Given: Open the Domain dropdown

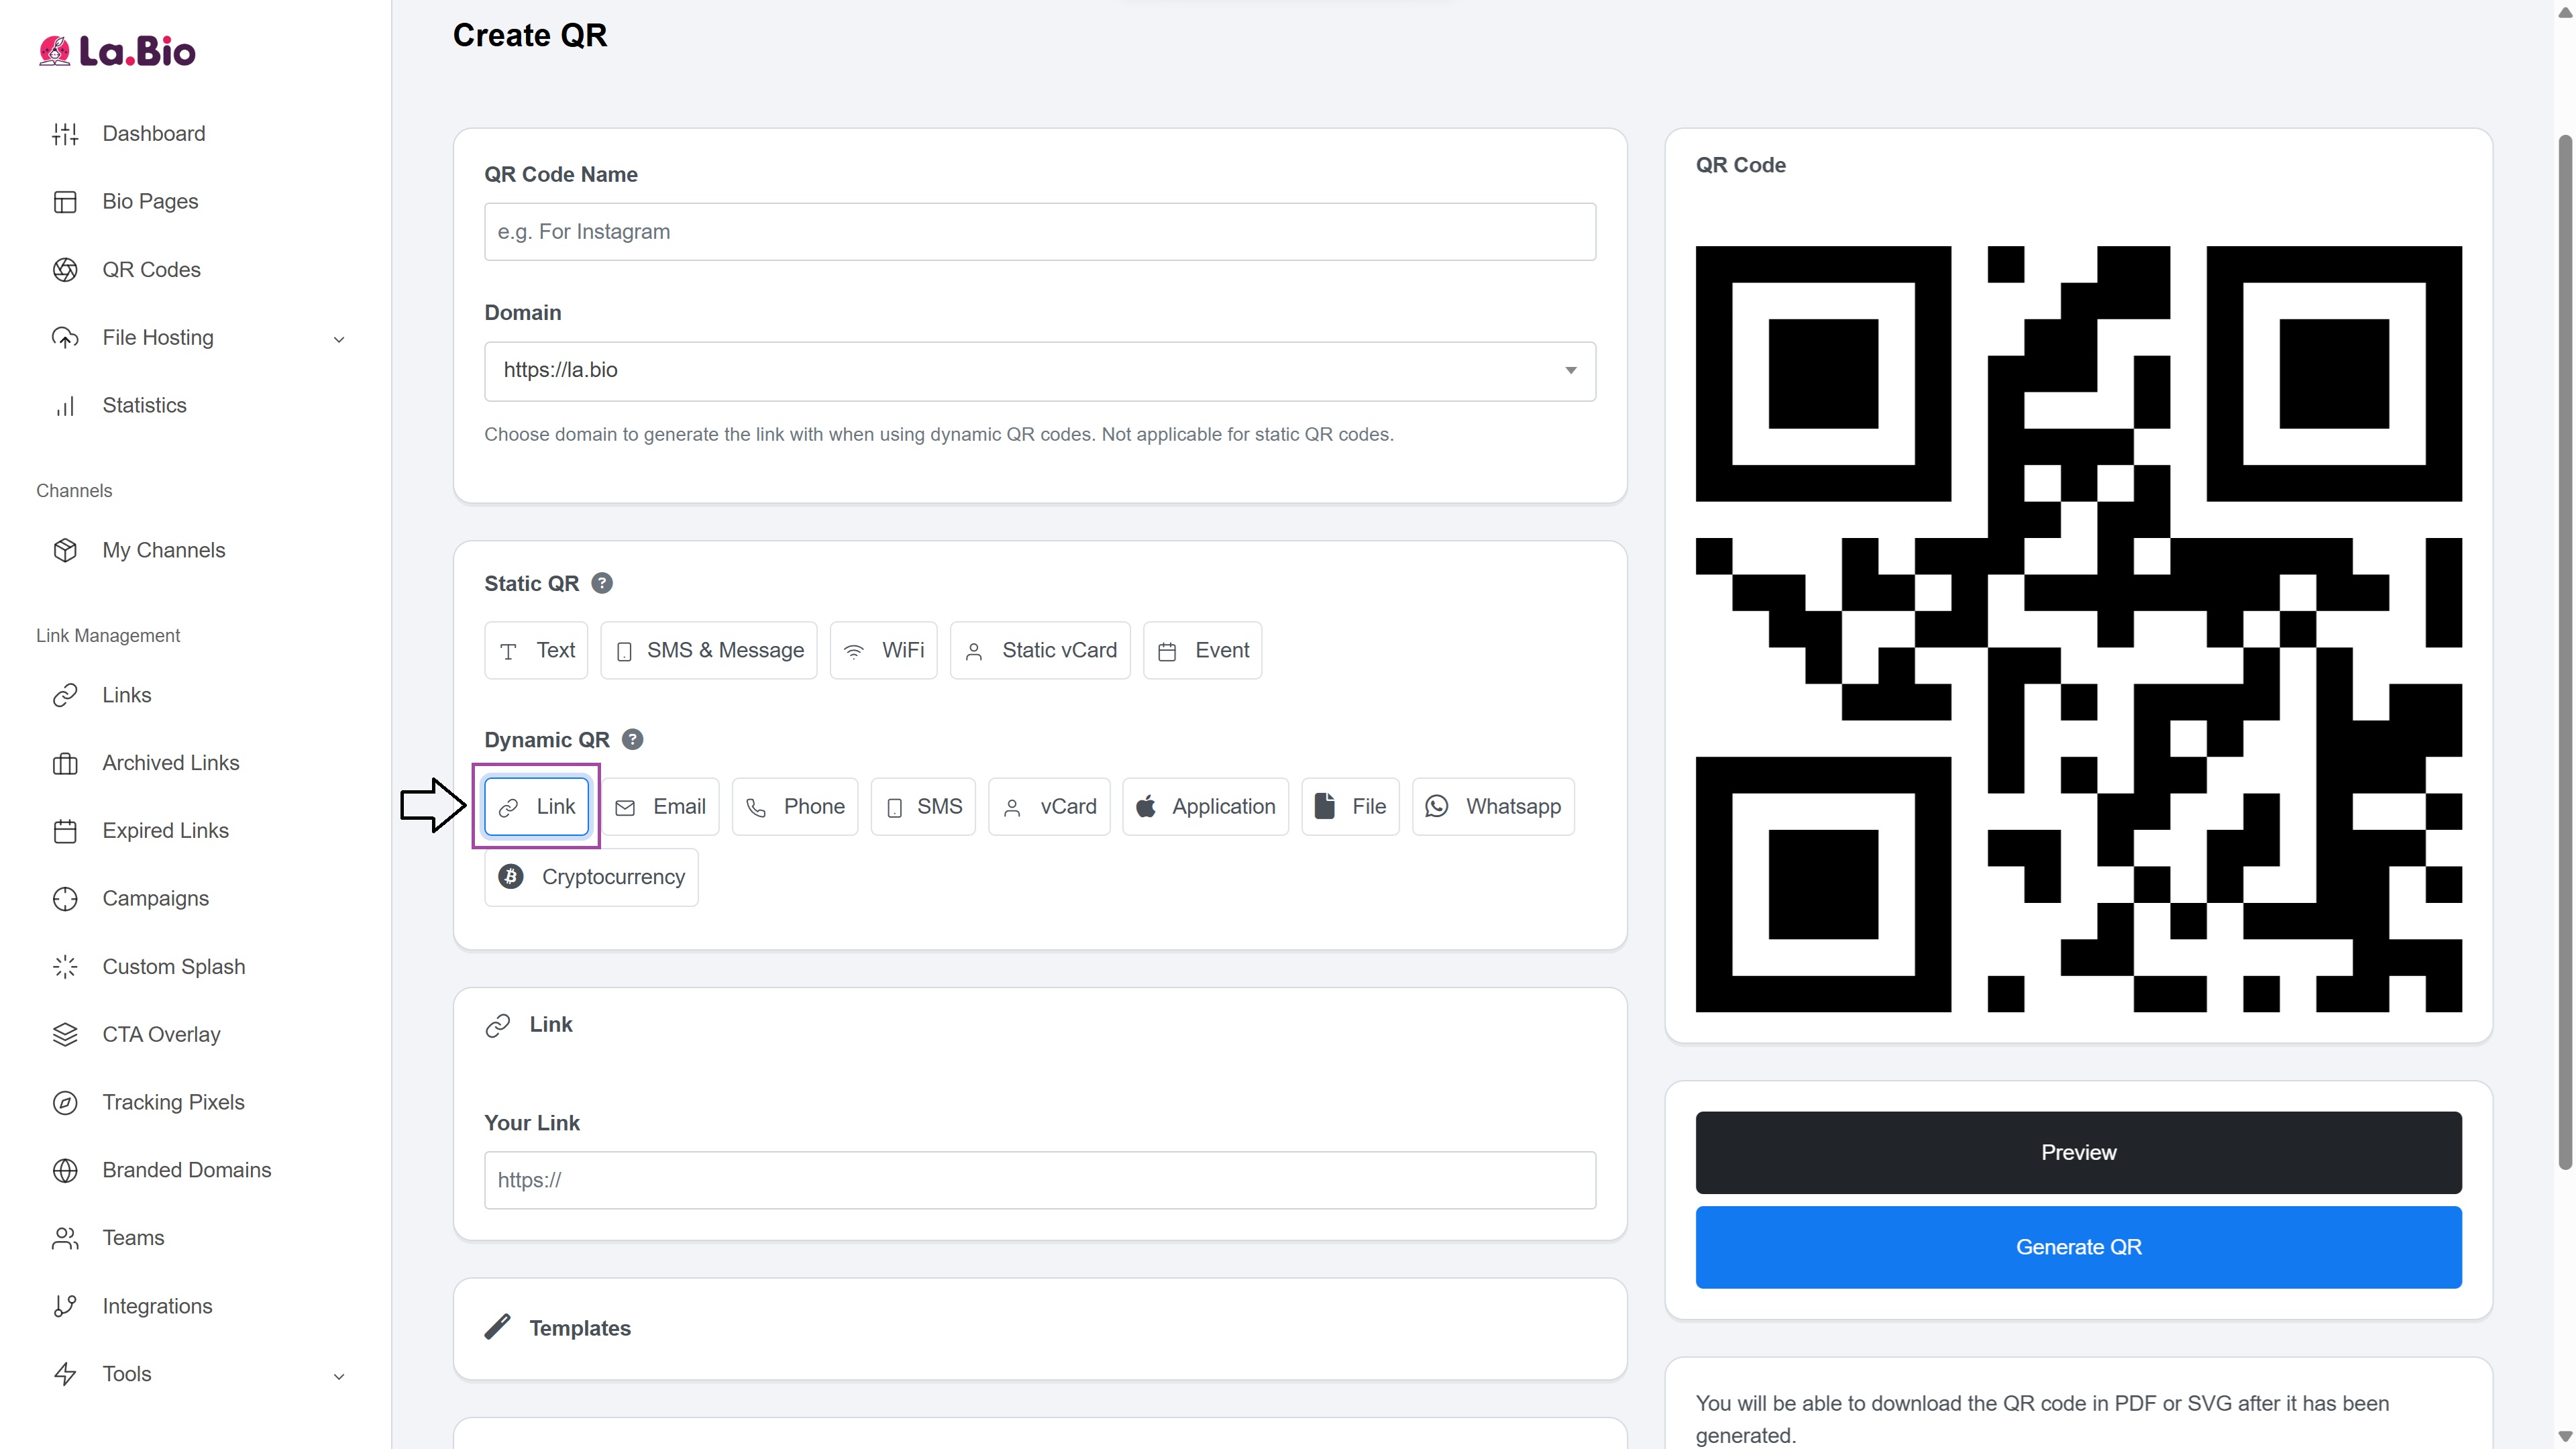Looking at the screenshot, I should [x=1039, y=371].
